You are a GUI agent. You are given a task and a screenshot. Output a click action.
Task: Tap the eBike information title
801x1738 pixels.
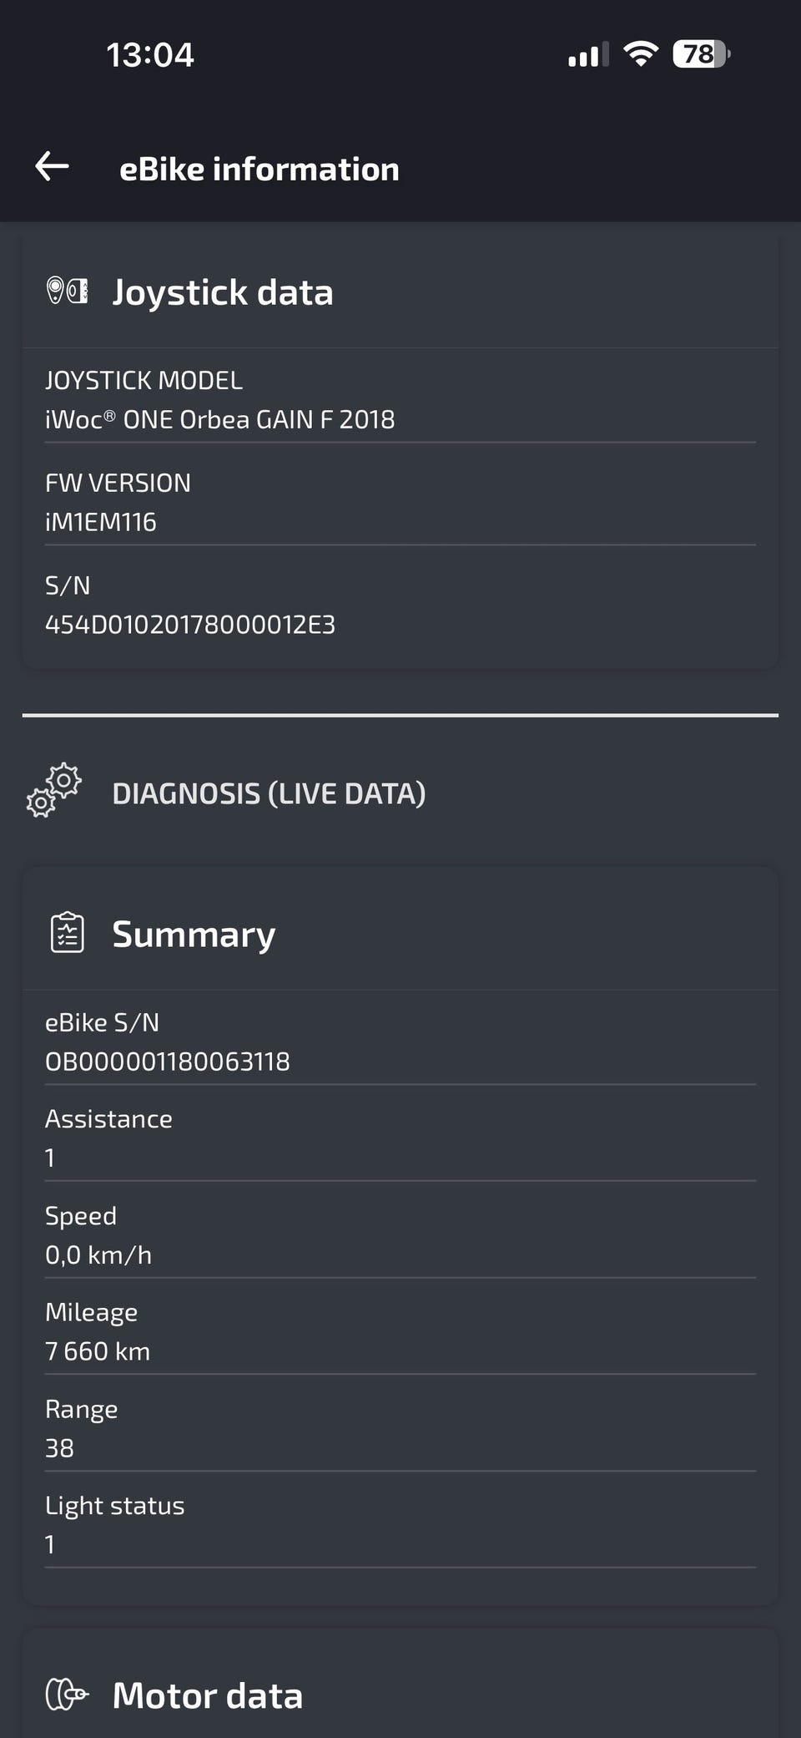[x=259, y=169]
